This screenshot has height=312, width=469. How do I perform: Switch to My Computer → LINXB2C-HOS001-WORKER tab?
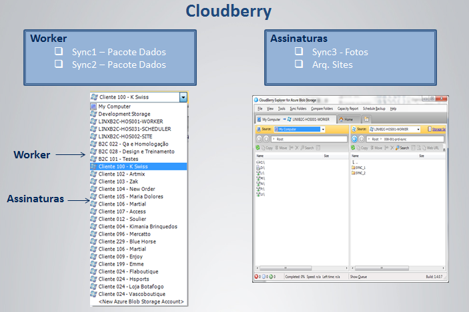click(x=296, y=119)
